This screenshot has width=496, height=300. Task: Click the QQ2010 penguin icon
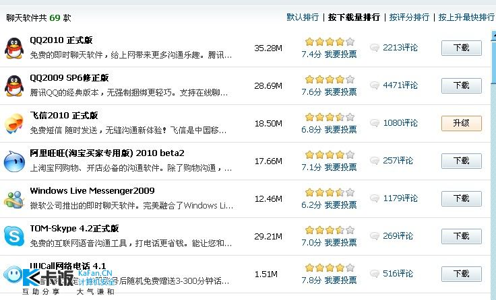click(x=14, y=48)
